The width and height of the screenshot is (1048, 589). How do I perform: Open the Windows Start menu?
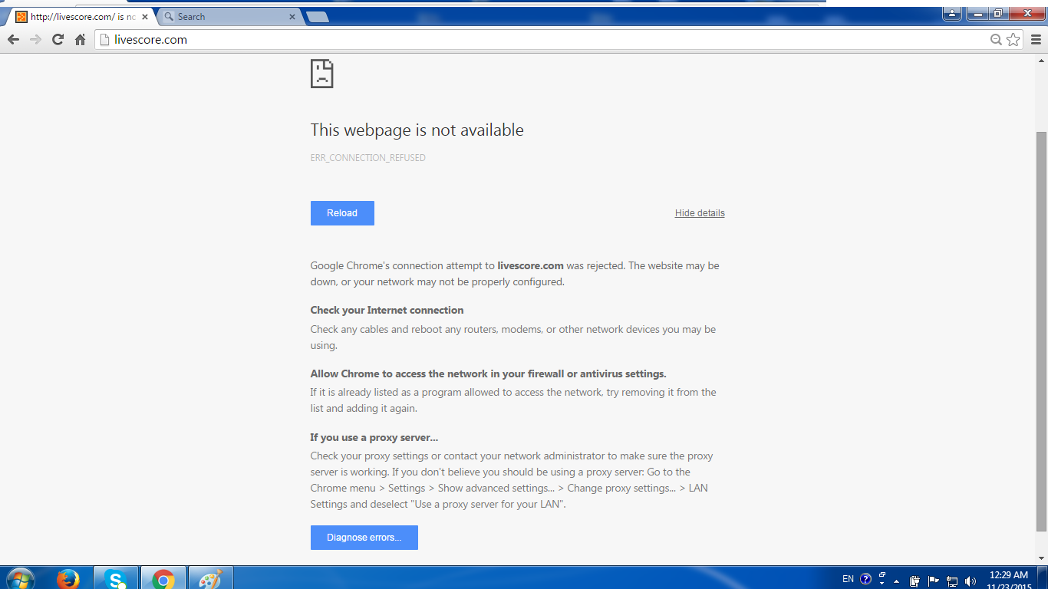20,578
